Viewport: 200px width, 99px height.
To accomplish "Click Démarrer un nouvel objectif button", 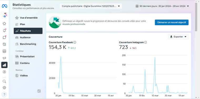I will [172, 22].
